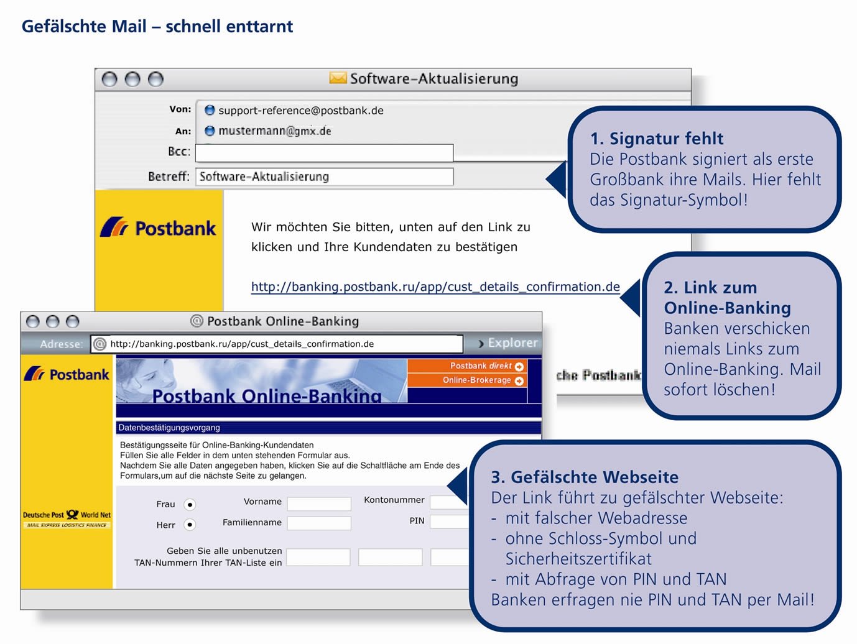Click the envelope icon beside Software-Aktualisierung title
The image size is (857, 644).
pos(338,78)
